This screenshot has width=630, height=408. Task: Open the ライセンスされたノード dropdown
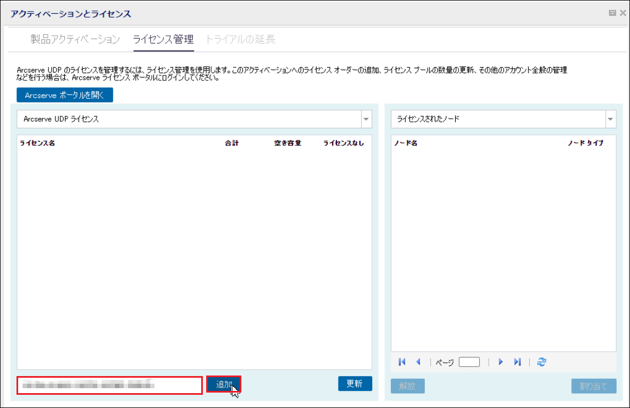pos(610,119)
